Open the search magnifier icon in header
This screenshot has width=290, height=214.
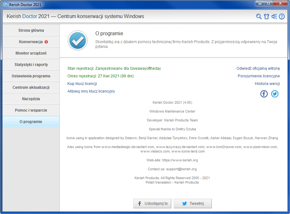click(x=259, y=16)
